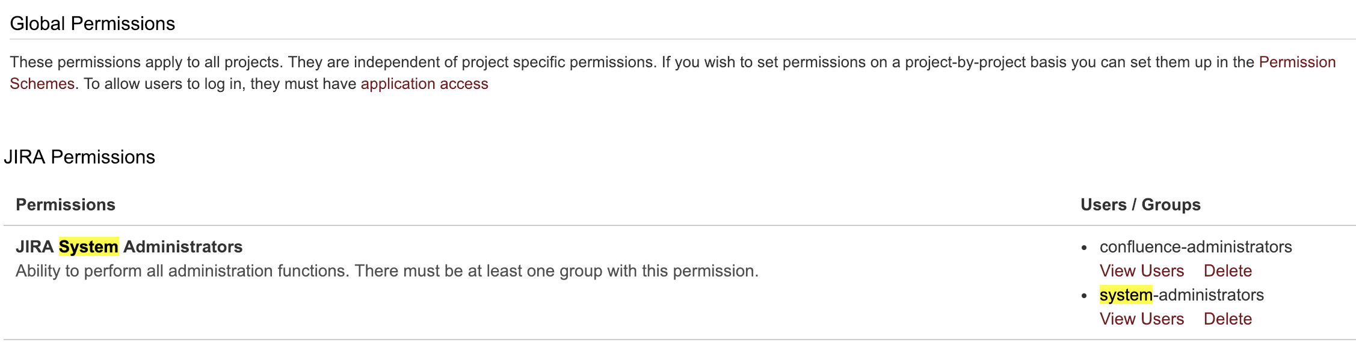Screen dimensions: 1356x345
Task: Click the highlighted word System in permission title
Action: [x=88, y=247]
